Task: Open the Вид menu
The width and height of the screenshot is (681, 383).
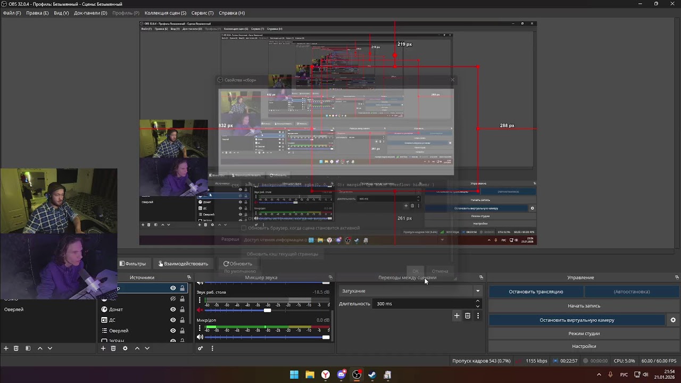Action: point(61,13)
